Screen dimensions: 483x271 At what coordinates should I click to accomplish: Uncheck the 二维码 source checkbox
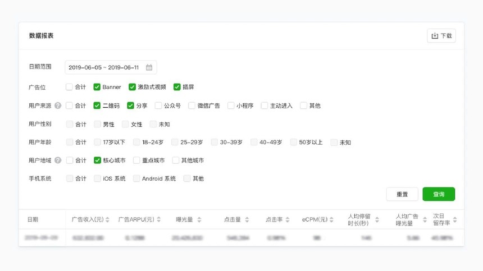point(97,105)
